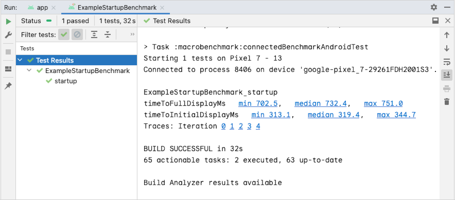This screenshot has height=200, width=455.
Task: Open Iteration 0 trace link
Action: click(224, 126)
